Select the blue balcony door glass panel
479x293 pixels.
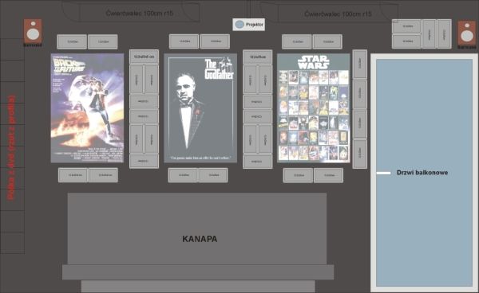425,173
